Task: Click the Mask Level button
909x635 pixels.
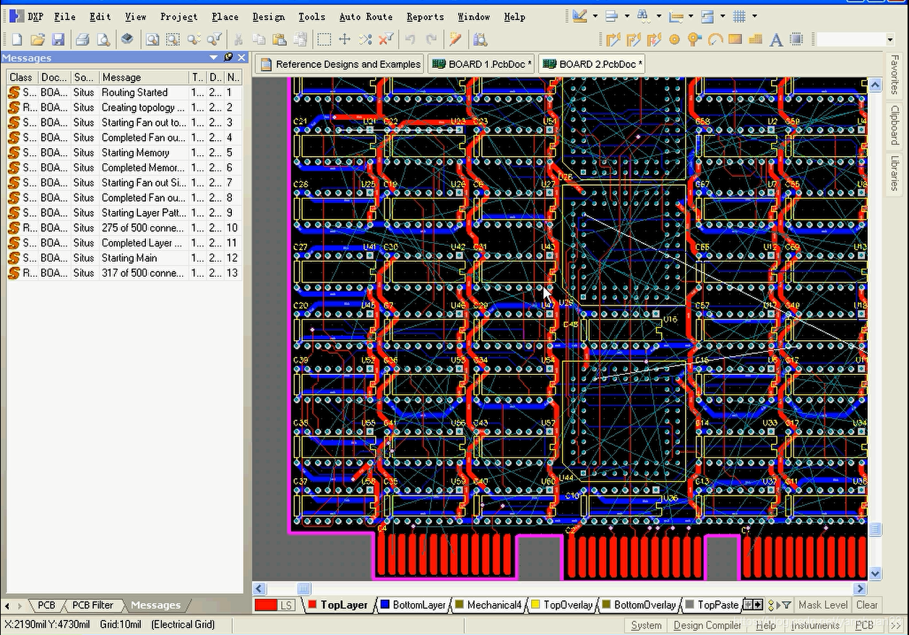Action: tap(823, 605)
